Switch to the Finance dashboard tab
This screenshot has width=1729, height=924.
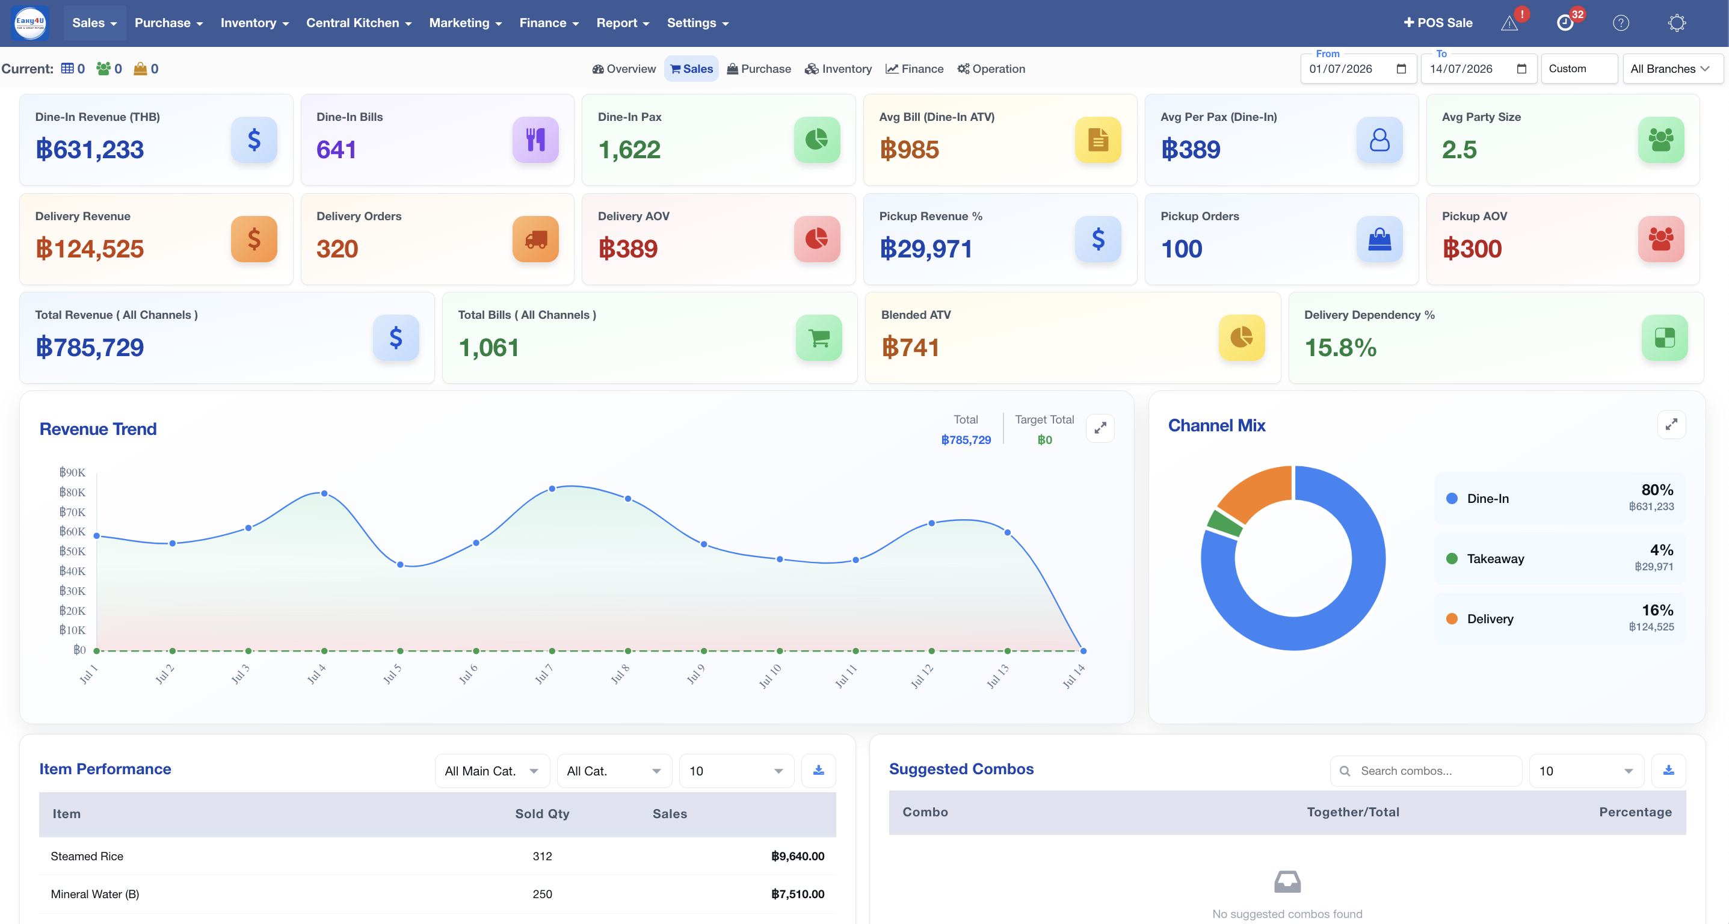[x=914, y=69]
